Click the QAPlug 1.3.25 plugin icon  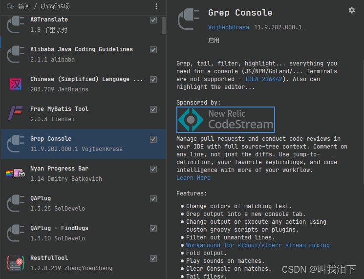16,203
